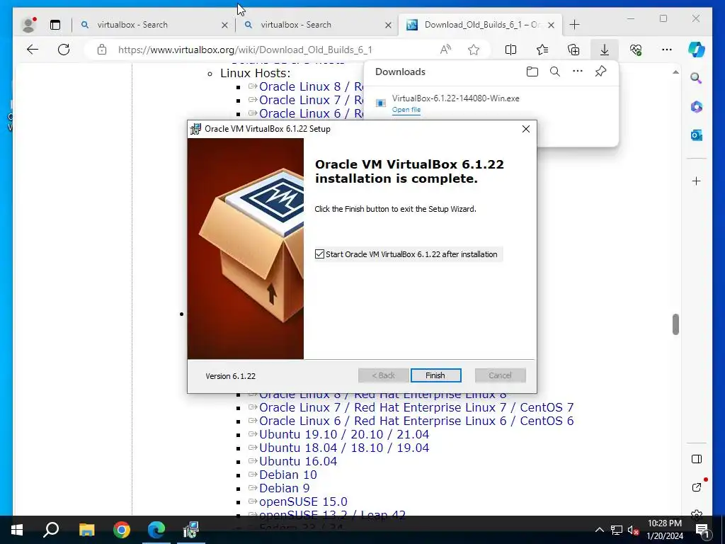Open Debian 9 download link
The image size is (725, 544).
point(285,488)
